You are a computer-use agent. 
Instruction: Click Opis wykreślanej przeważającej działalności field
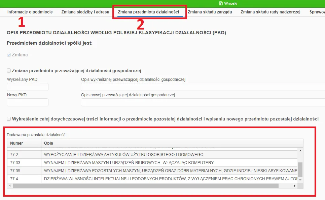pyautogui.click(x=203, y=87)
